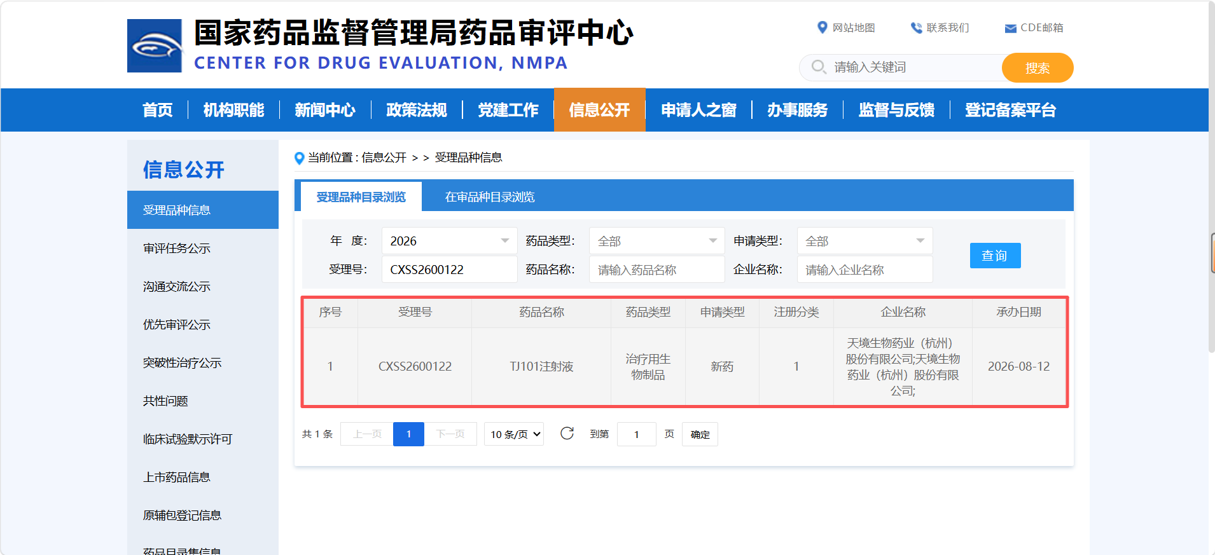The height and width of the screenshot is (555, 1215).
Task: Click the current location pin icon
Action: (299, 158)
